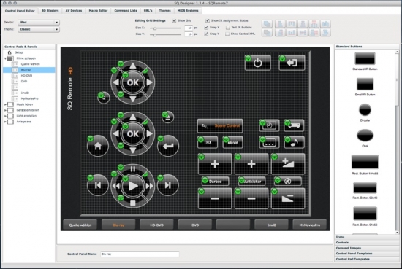
Task: Click the Size Y slider handle
Action: coord(155,34)
